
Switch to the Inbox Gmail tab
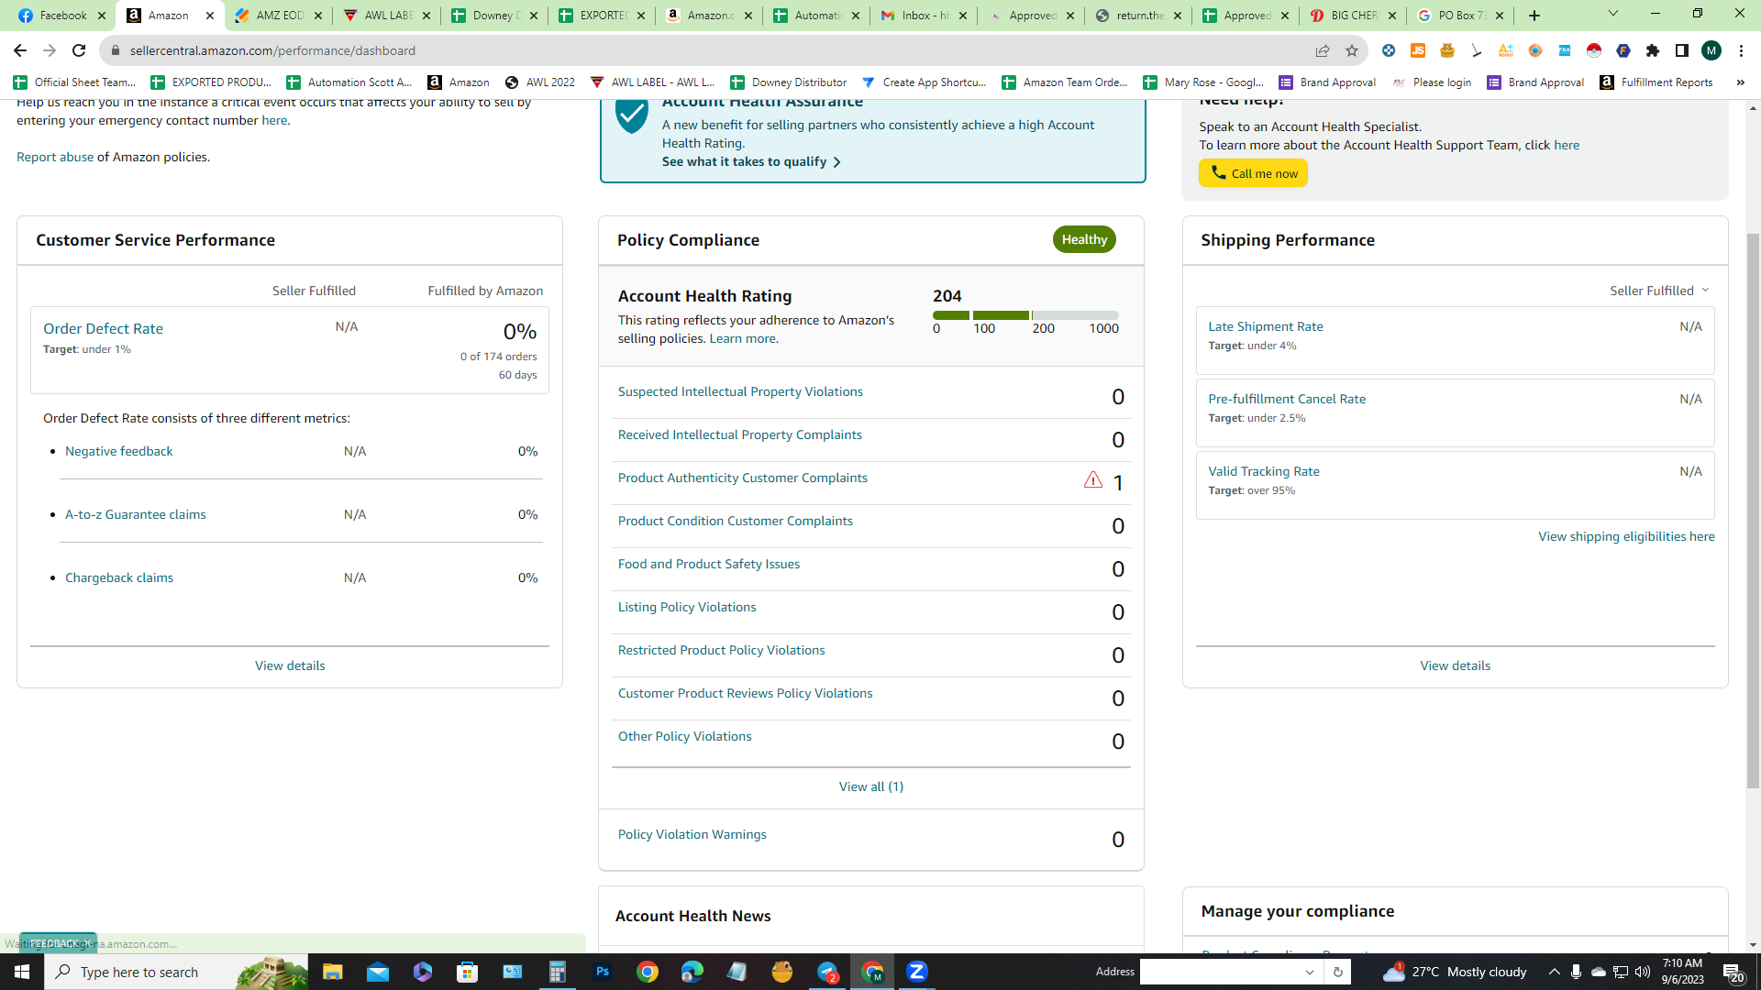pyautogui.click(x=924, y=16)
